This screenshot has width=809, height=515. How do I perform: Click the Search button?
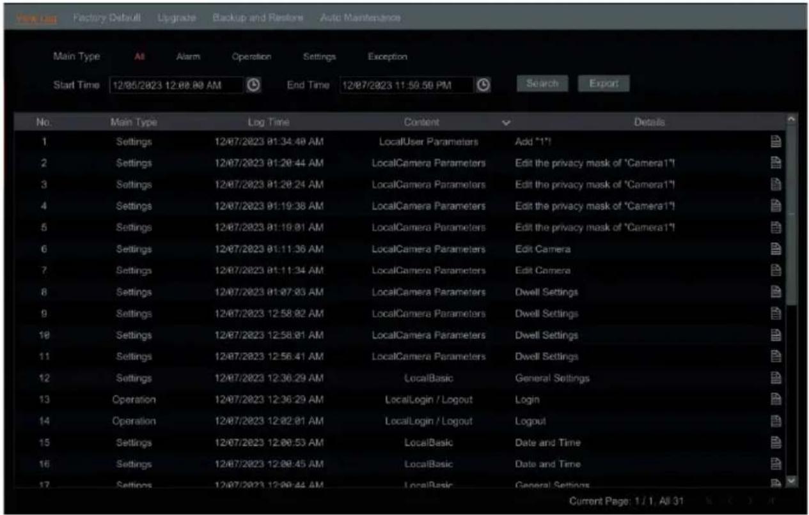pyautogui.click(x=542, y=84)
